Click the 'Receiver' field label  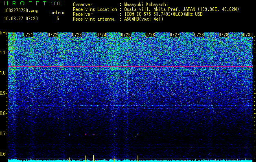coord(83,14)
